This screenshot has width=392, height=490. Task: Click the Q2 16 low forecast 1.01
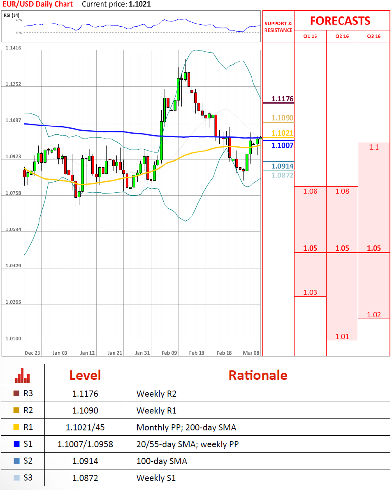point(342,337)
